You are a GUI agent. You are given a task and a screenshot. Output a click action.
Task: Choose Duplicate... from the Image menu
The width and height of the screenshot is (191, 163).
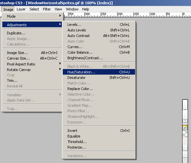(x=32, y=33)
